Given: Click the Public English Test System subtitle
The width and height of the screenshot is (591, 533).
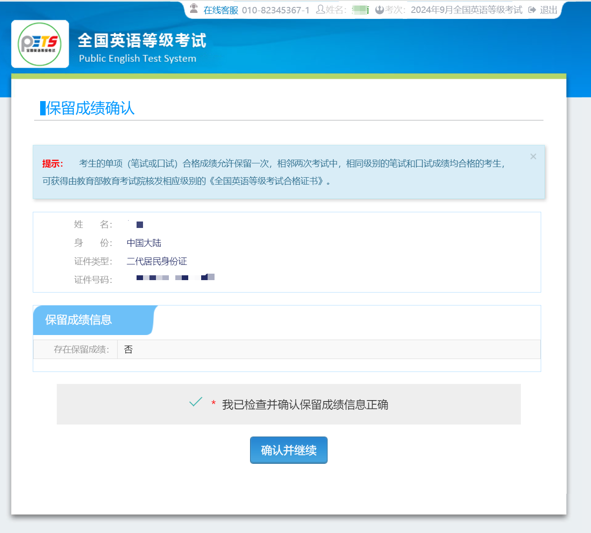Looking at the screenshot, I should click(x=137, y=59).
